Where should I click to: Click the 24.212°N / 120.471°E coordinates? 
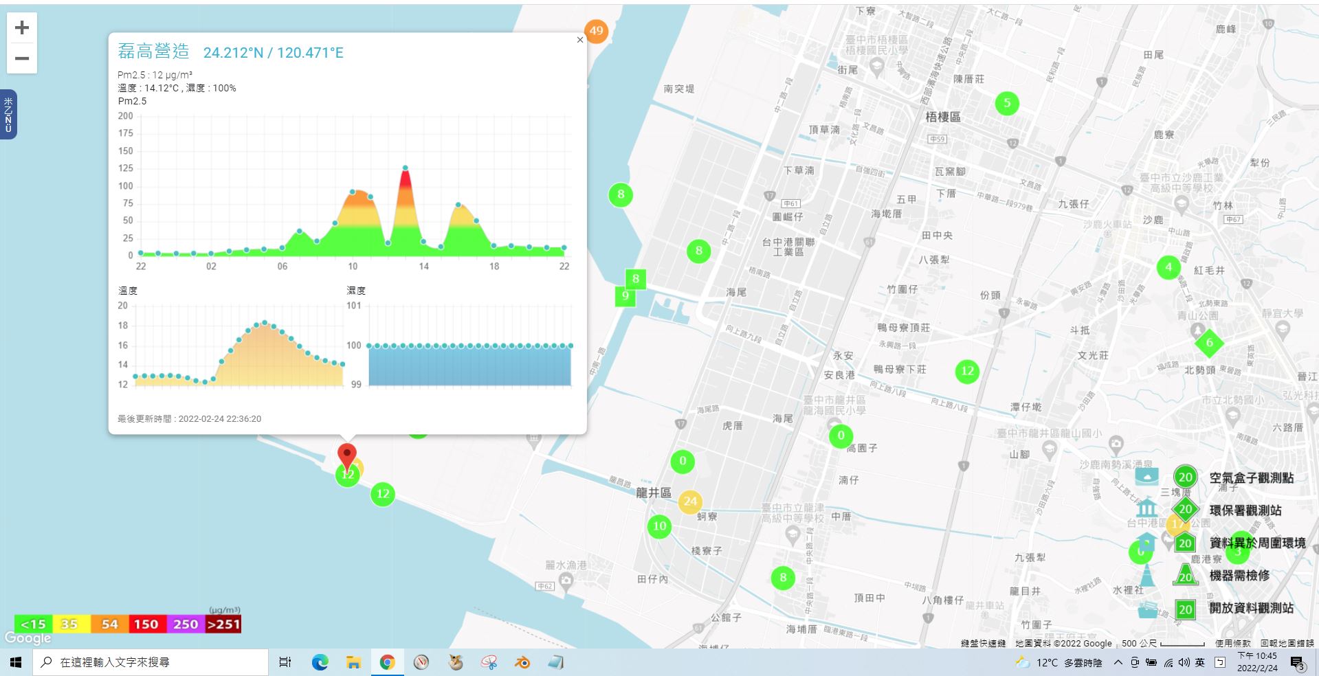coord(274,53)
